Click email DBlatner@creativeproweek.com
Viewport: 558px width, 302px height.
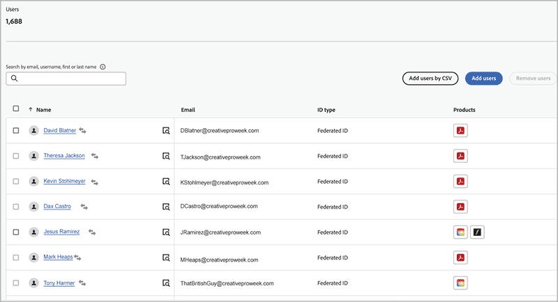click(x=220, y=131)
